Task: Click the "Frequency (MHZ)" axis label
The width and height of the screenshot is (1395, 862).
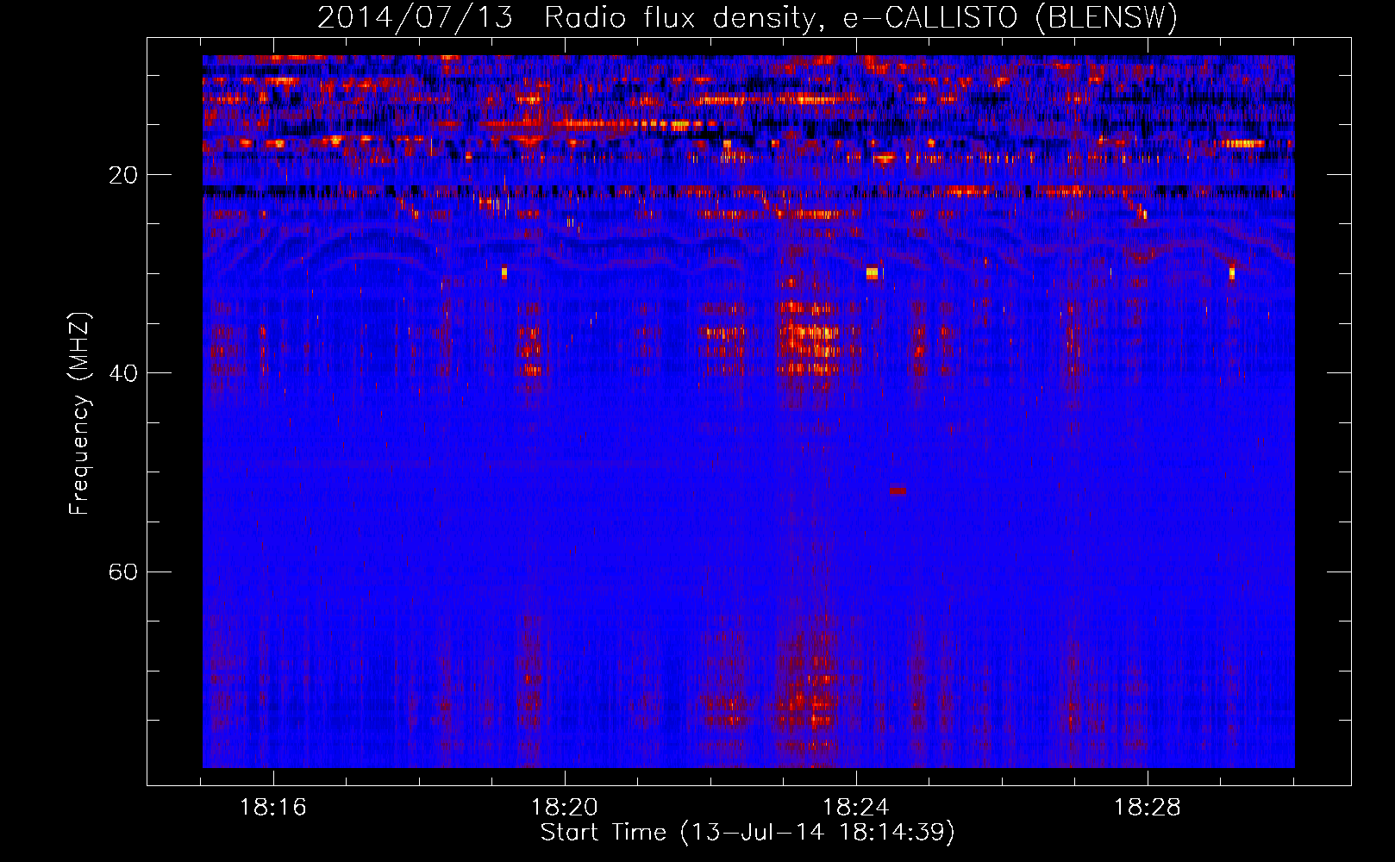Action: pos(79,413)
